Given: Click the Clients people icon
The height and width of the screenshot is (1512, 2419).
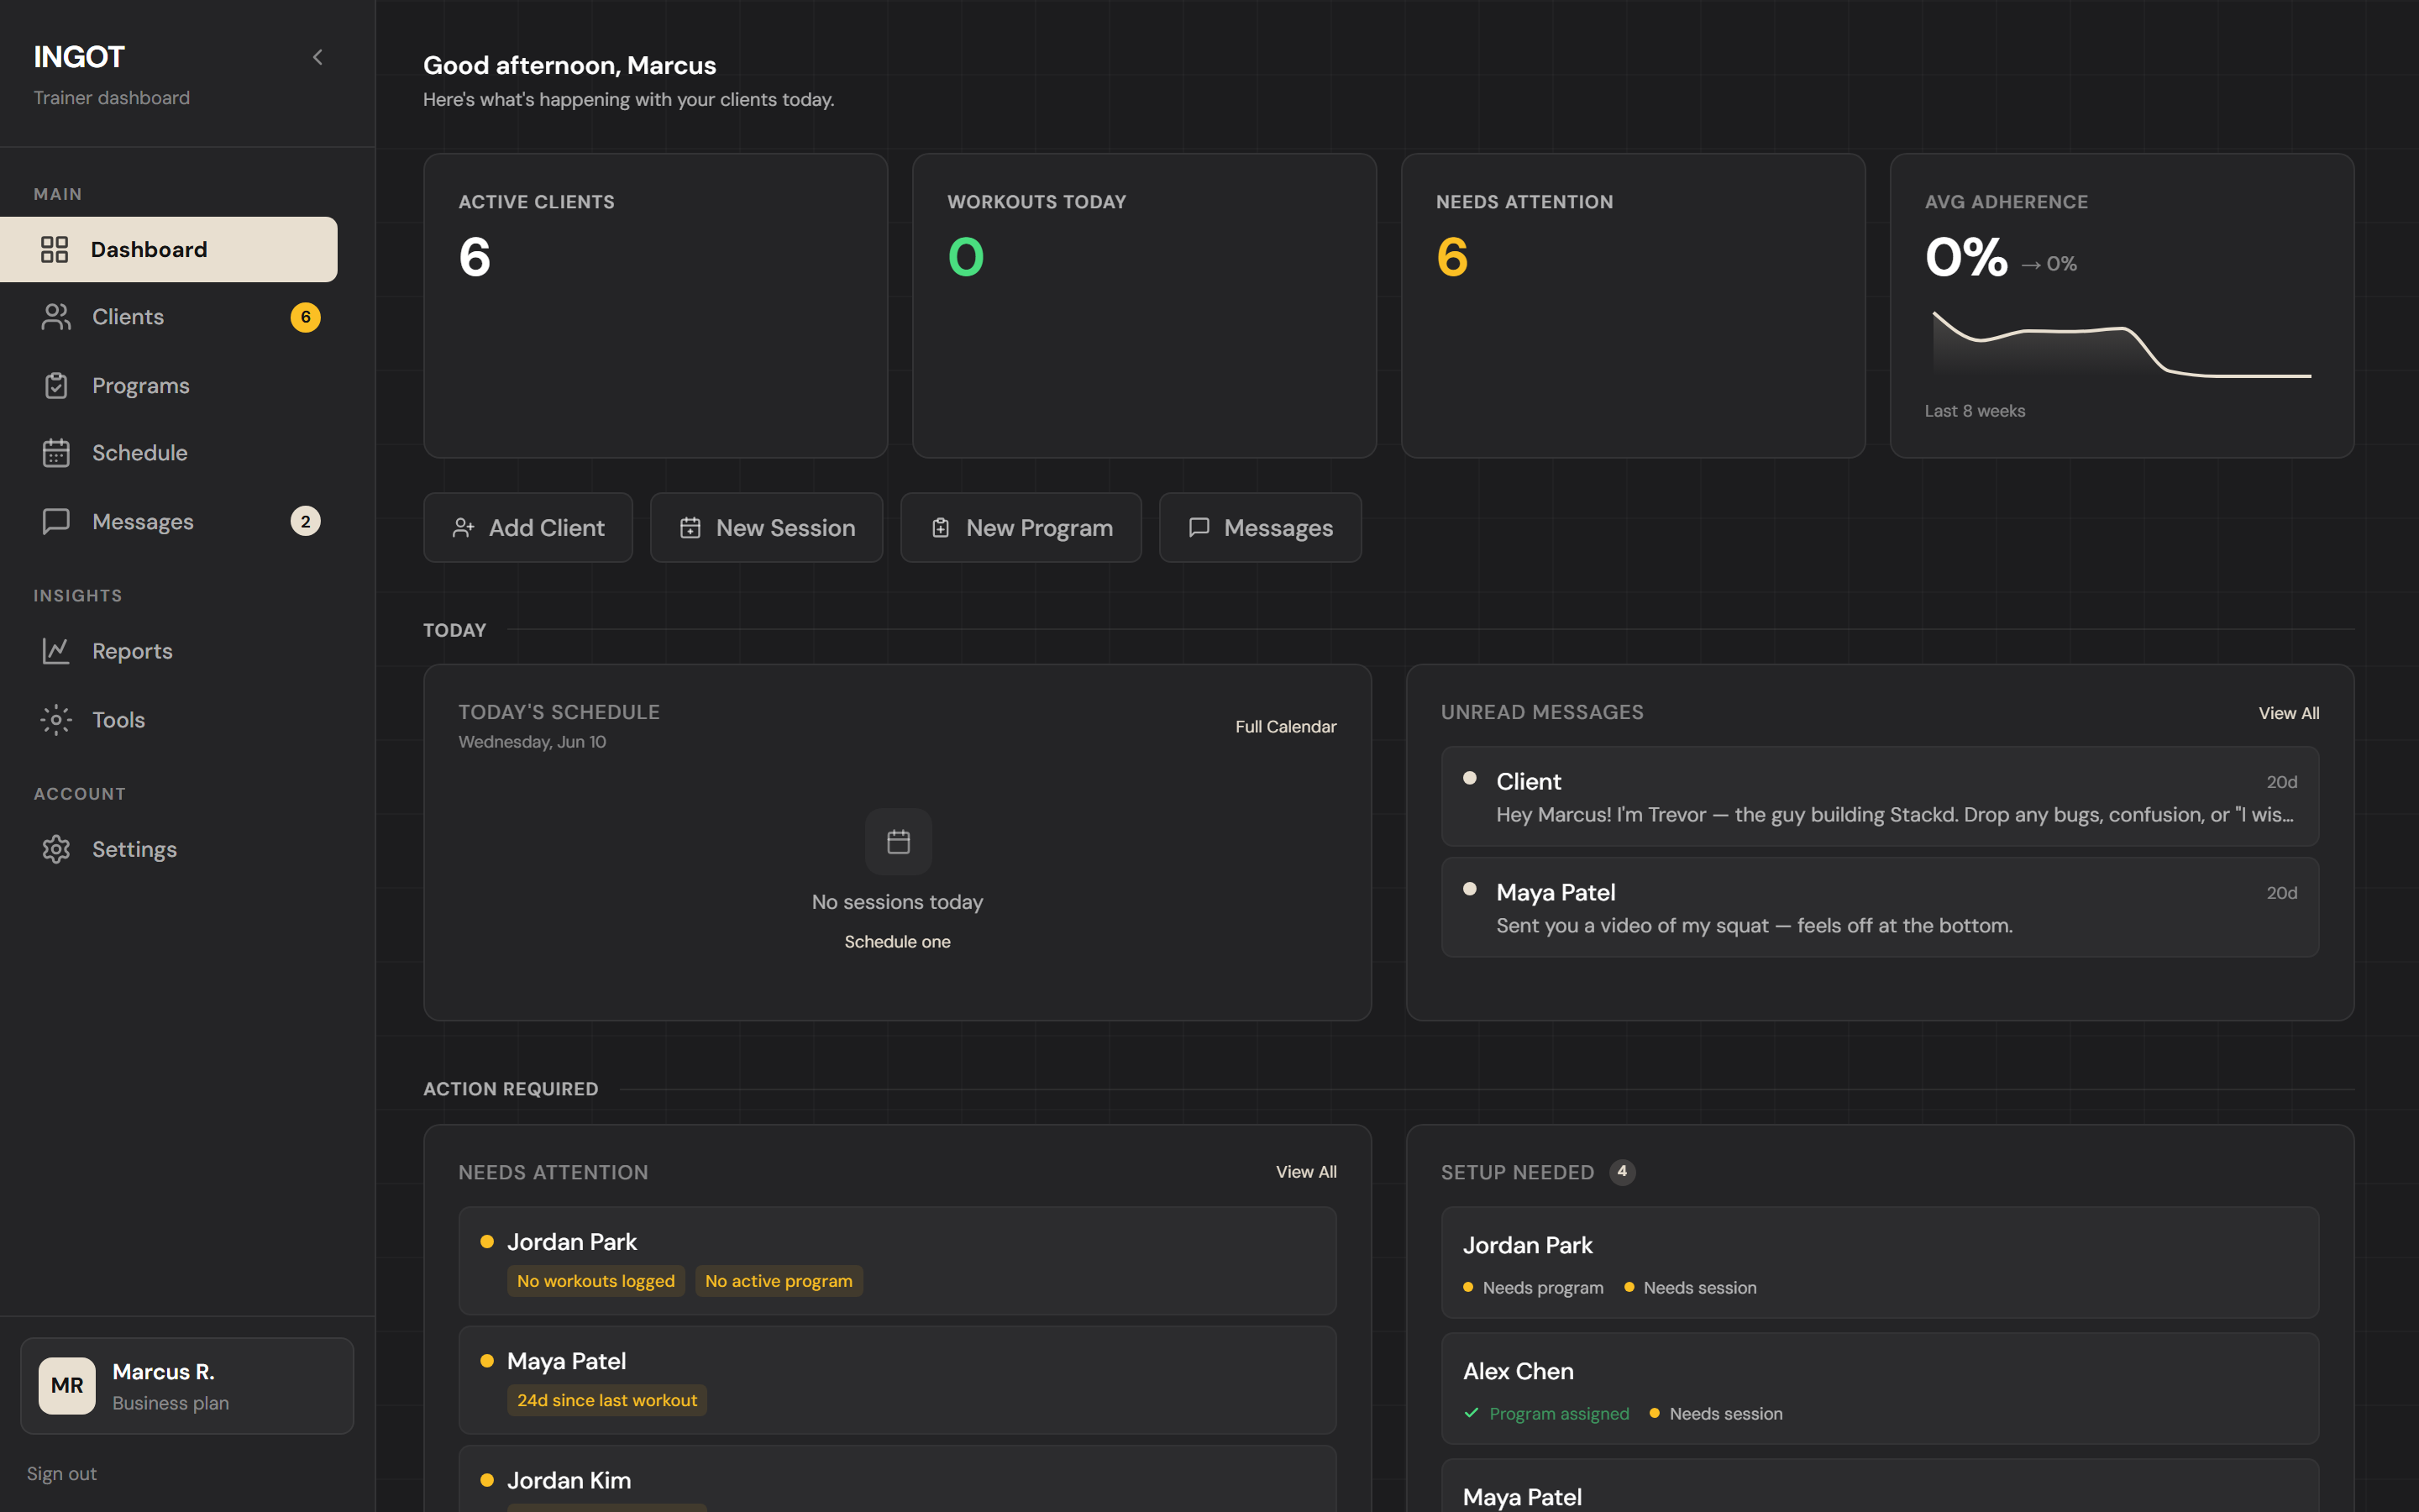Looking at the screenshot, I should click(x=56, y=317).
